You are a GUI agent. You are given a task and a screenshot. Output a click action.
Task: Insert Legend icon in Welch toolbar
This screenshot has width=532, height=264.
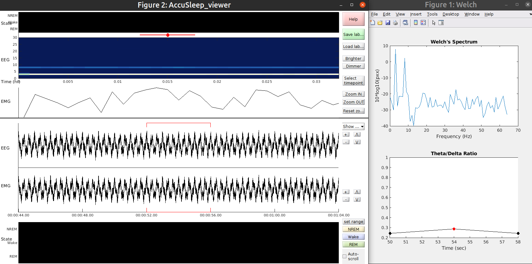pos(423,23)
